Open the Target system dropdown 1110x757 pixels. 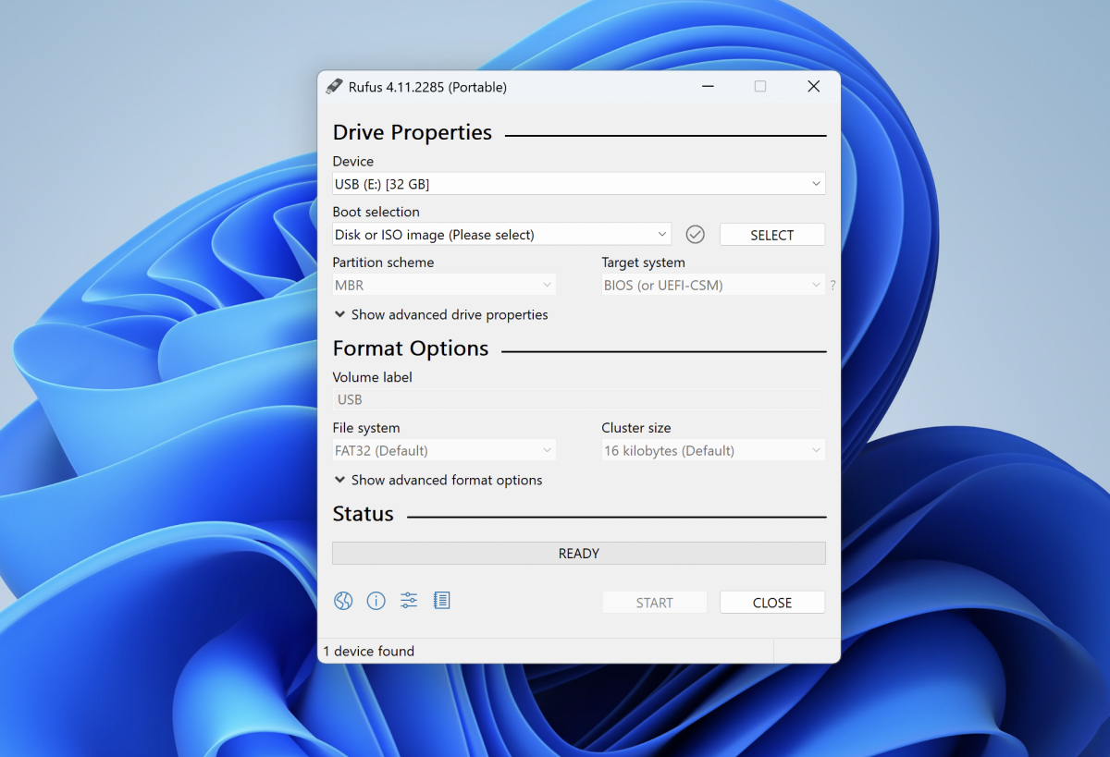tap(712, 286)
